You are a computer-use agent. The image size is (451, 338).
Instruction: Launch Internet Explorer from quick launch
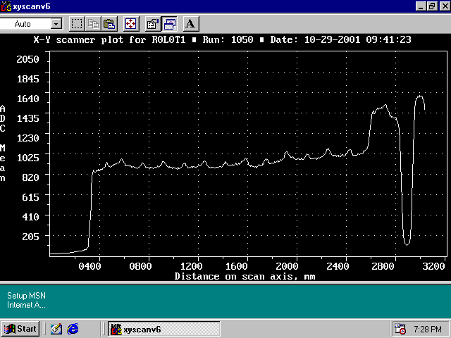[x=73, y=329]
